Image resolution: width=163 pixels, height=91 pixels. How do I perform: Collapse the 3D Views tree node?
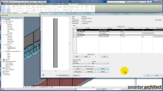point(4,45)
